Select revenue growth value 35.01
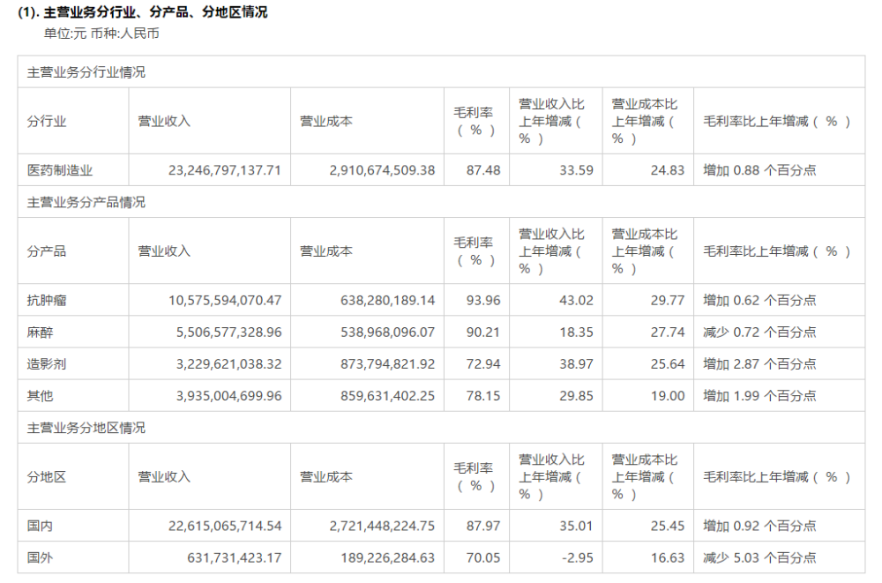Image resolution: width=882 pixels, height=583 pixels. coord(576,526)
